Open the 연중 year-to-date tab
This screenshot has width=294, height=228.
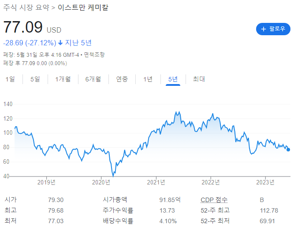[122, 79]
